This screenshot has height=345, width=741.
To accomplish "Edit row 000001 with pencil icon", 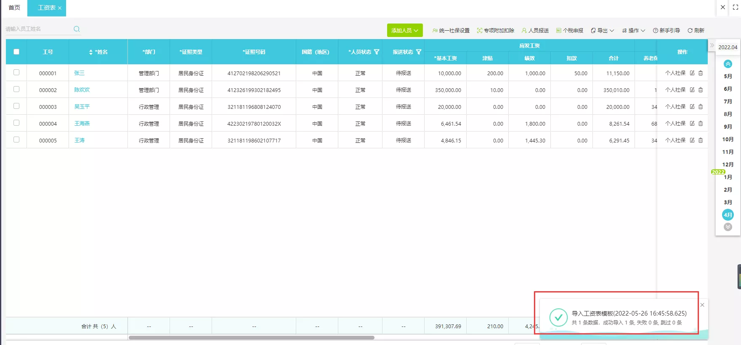I will click(x=692, y=73).
